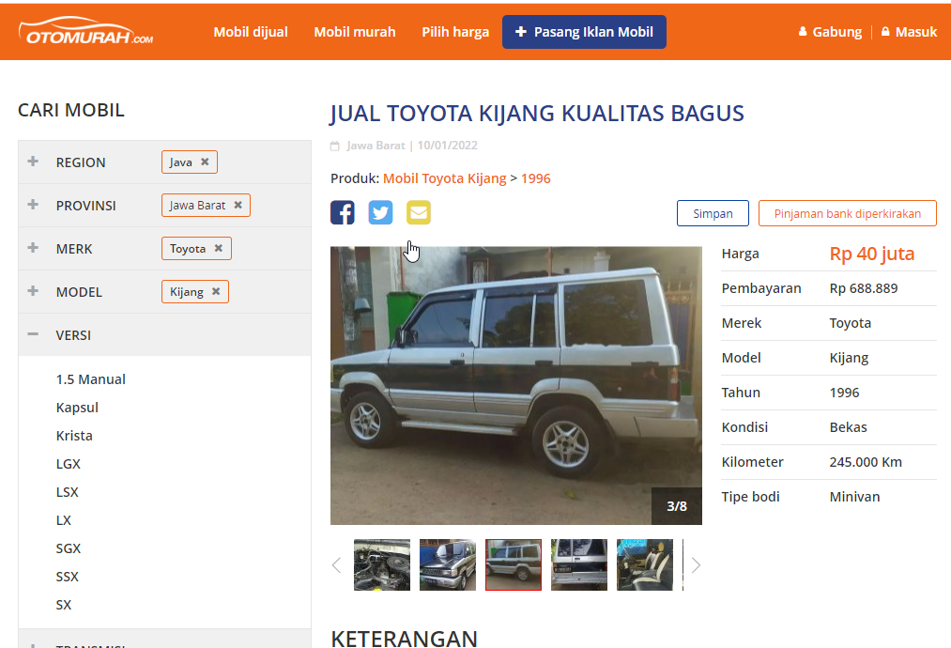This screenshot has width=951, height=648.
Task: Send listing by email icon
Action: [419, 212]
